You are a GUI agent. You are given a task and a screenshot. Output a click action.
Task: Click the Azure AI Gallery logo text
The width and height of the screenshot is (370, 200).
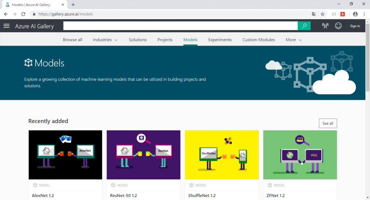[x=34, y=26]
